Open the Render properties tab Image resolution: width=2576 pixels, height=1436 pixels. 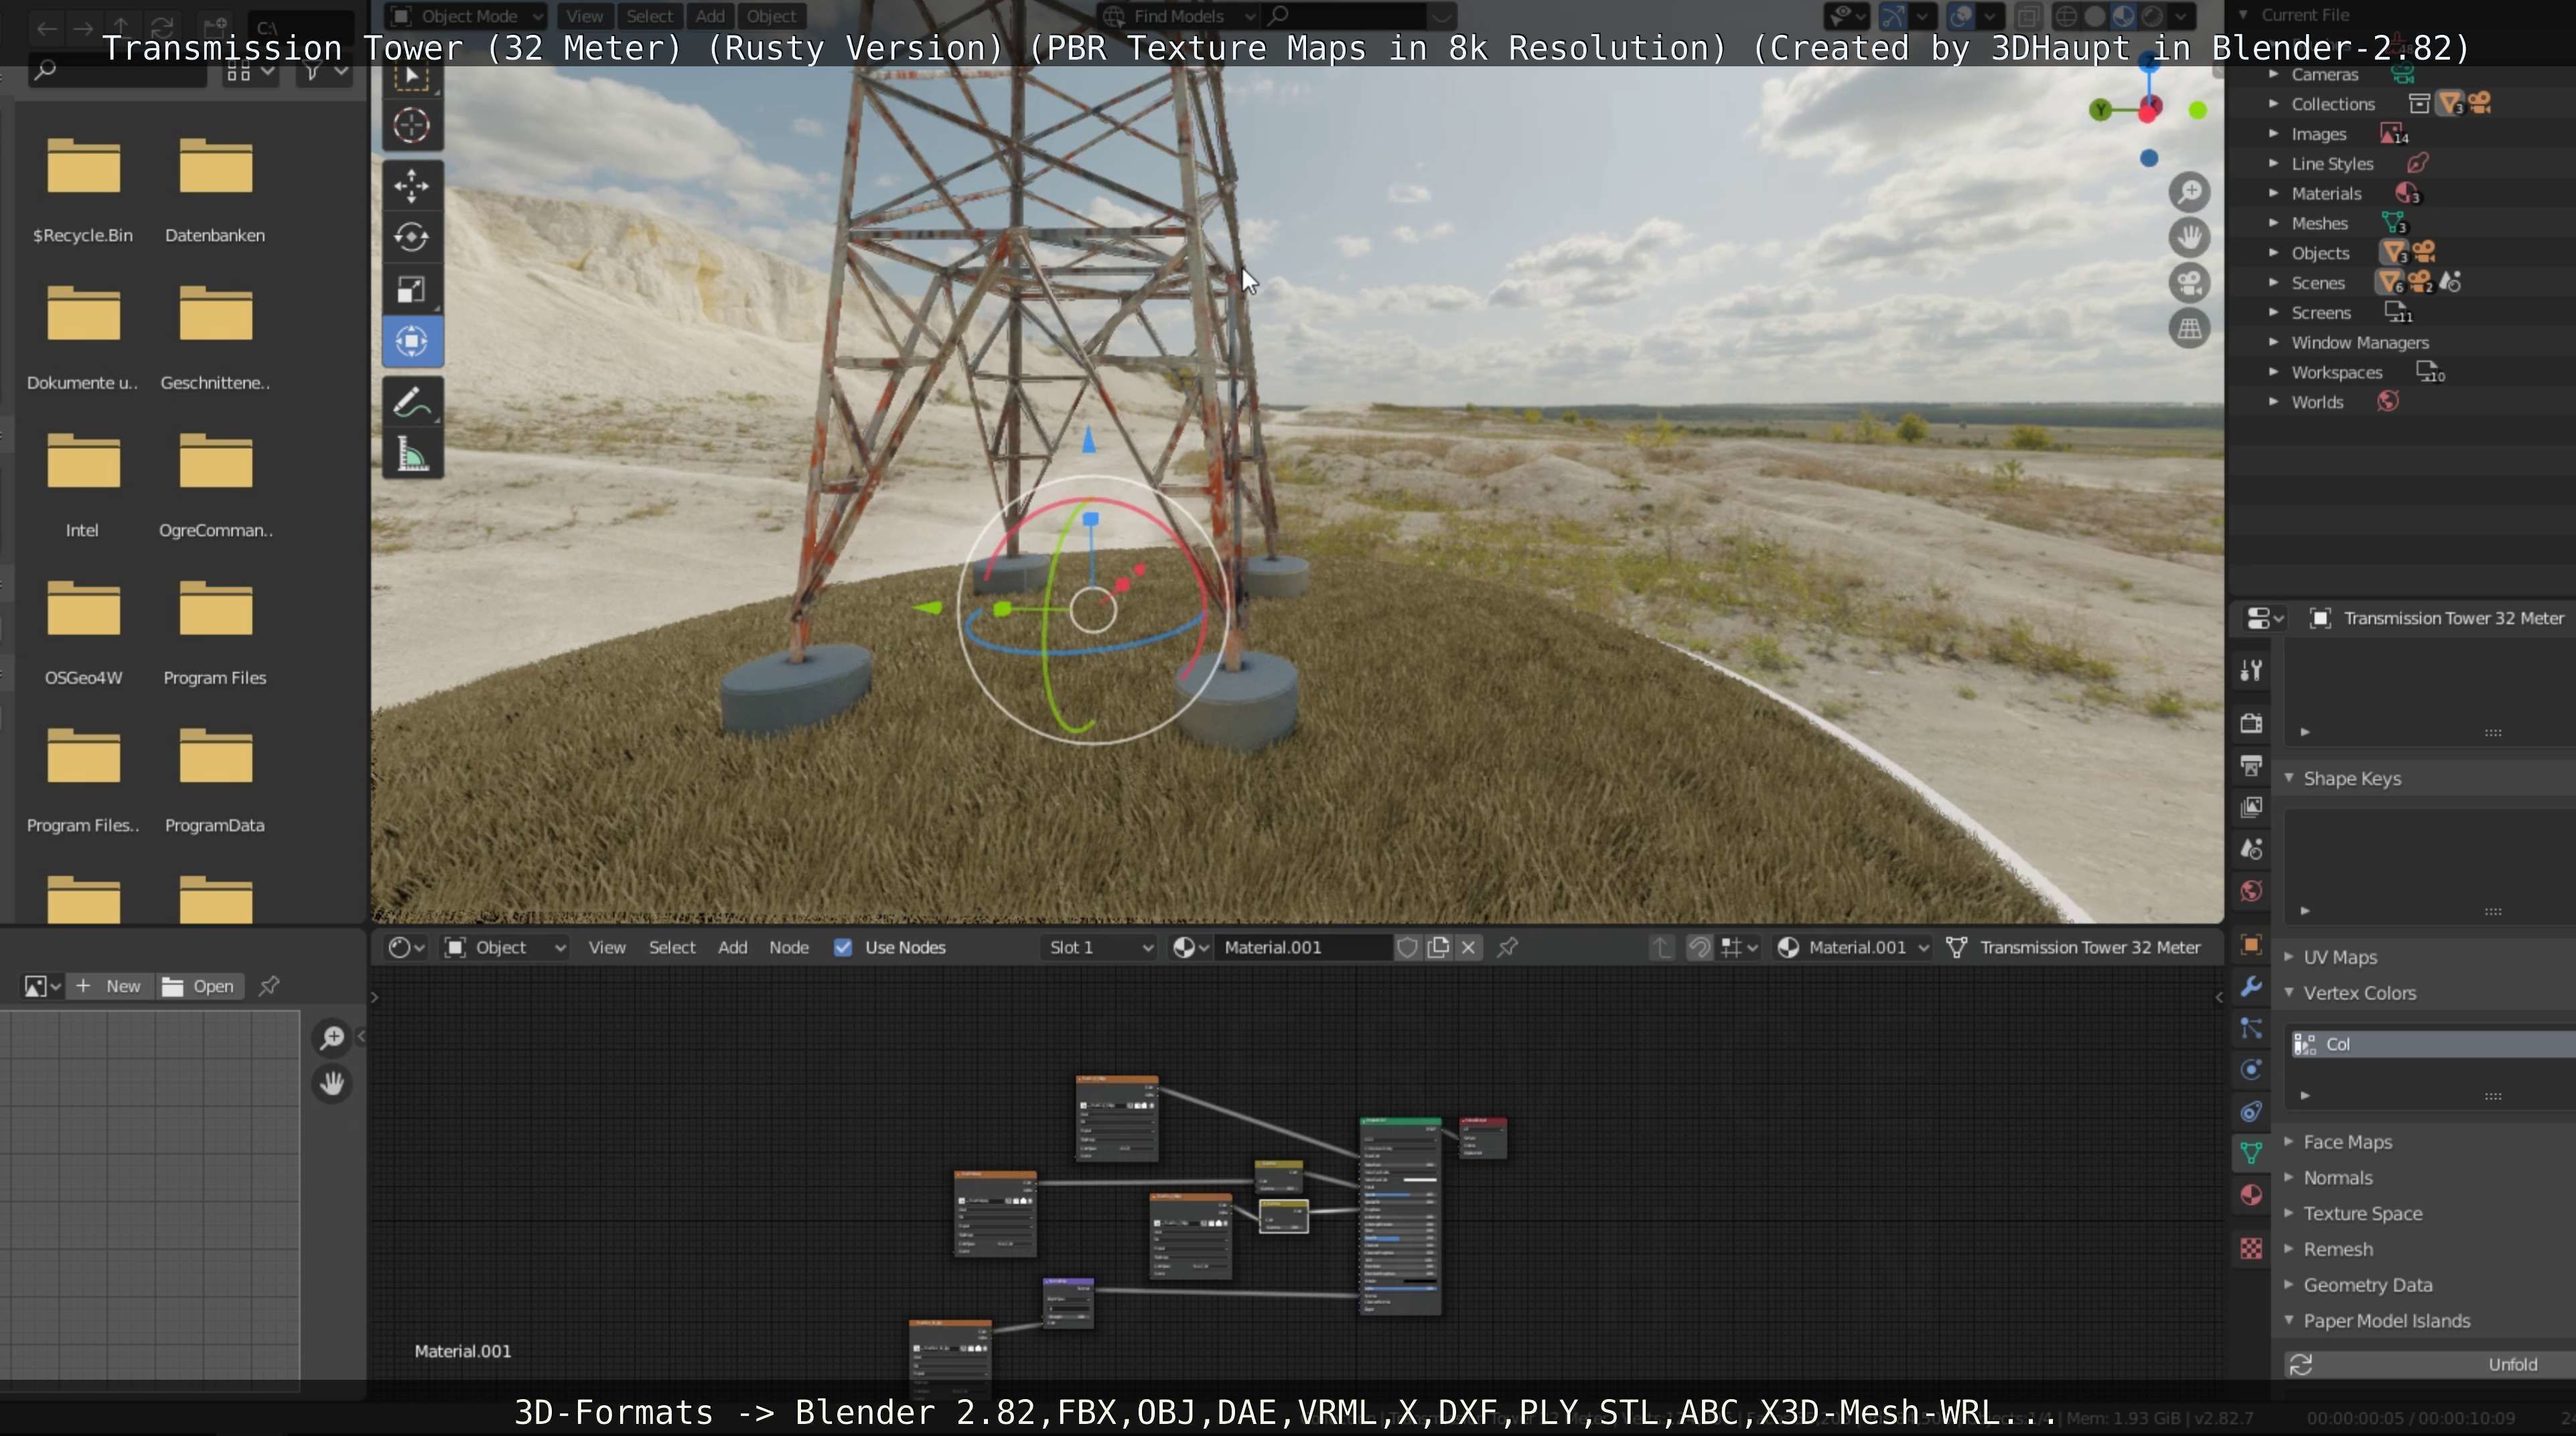click(x=2251, y=723)
